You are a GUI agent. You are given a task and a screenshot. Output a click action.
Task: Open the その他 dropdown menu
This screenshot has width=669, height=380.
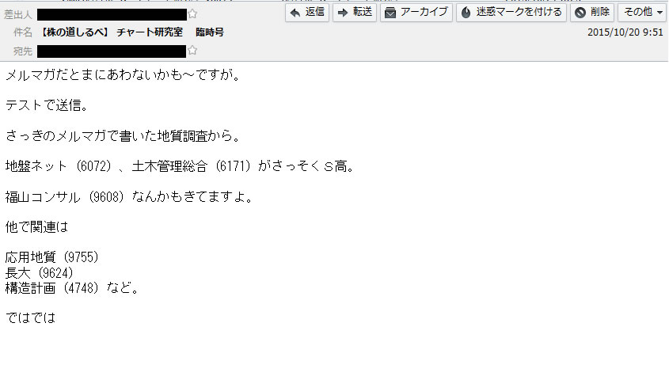point(642,13)
